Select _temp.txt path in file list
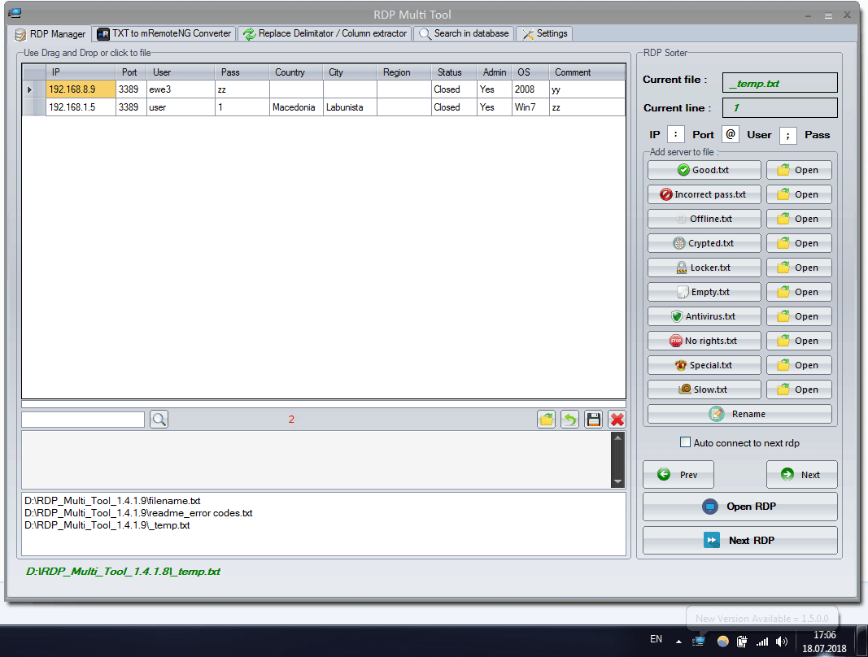The width and height of the screenshot is (868, 657). click(107, 525)
